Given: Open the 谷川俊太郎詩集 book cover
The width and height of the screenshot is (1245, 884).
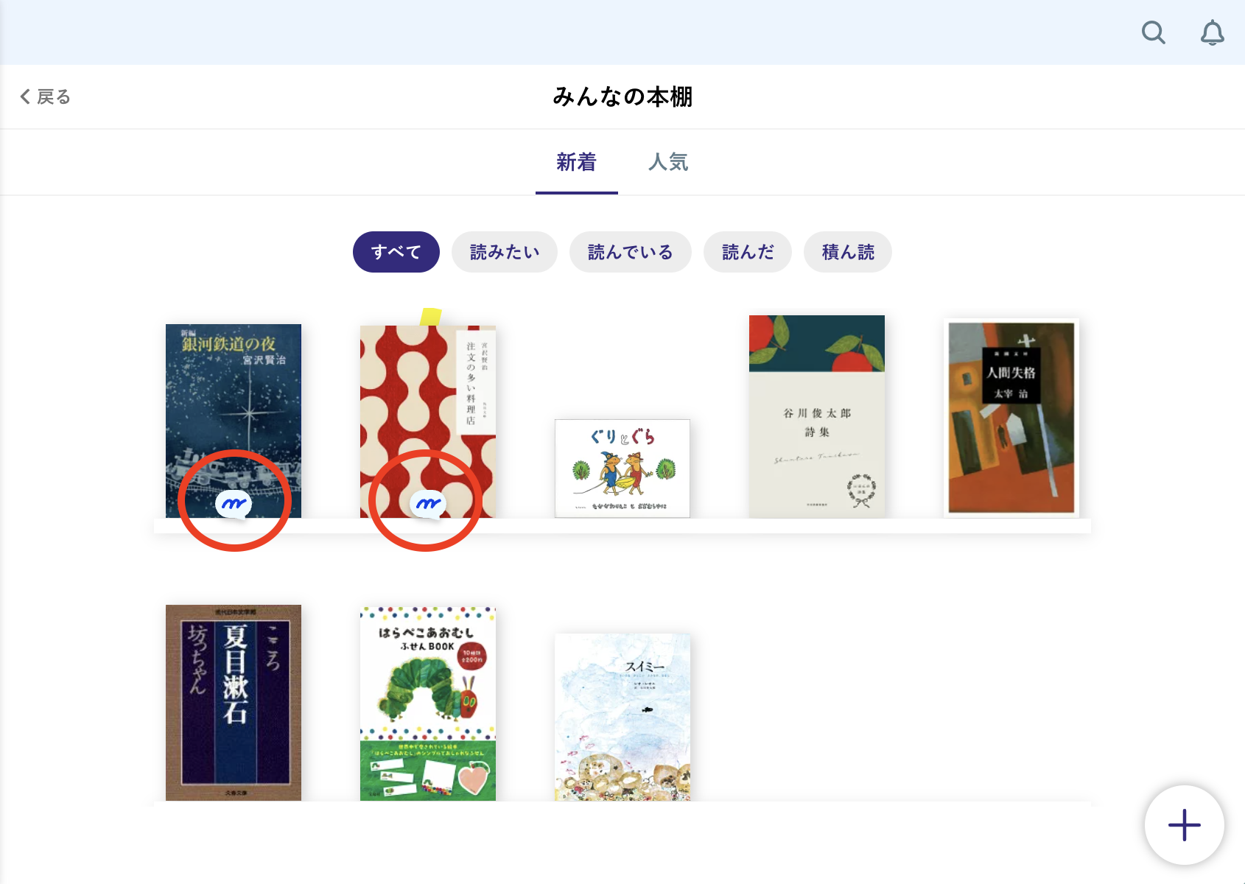Looking at the screenshot, I should pos(817,416).
